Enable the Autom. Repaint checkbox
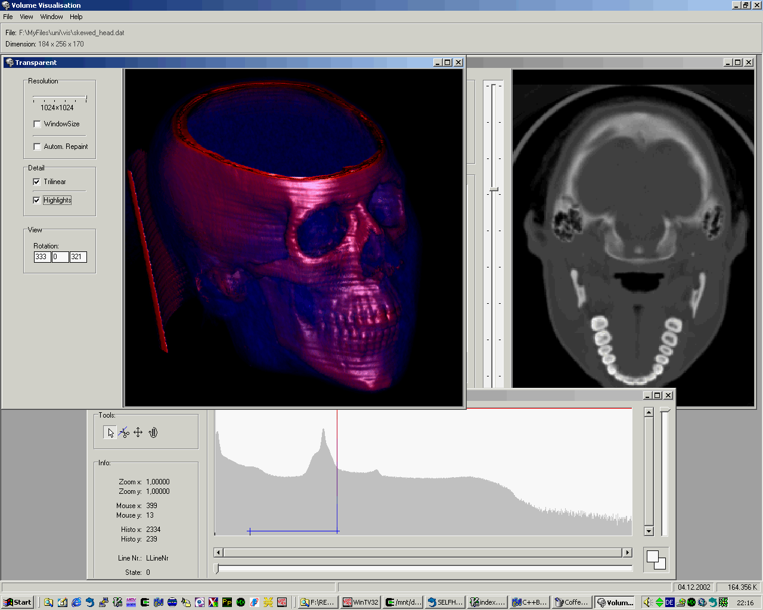Screen dimensions: 763x610 [x=37, y=147]
